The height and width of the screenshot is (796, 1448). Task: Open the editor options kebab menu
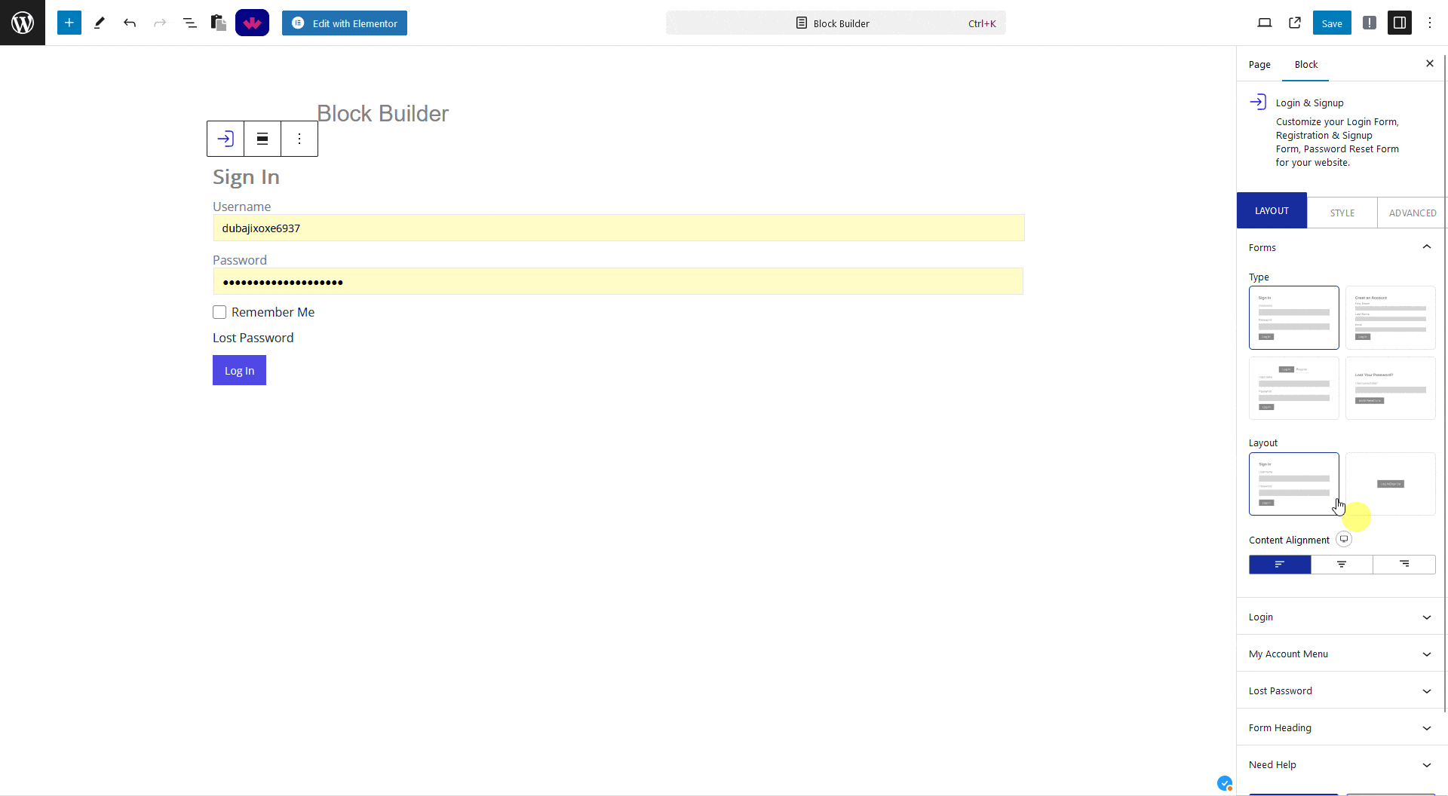(x=1430, y=23)
